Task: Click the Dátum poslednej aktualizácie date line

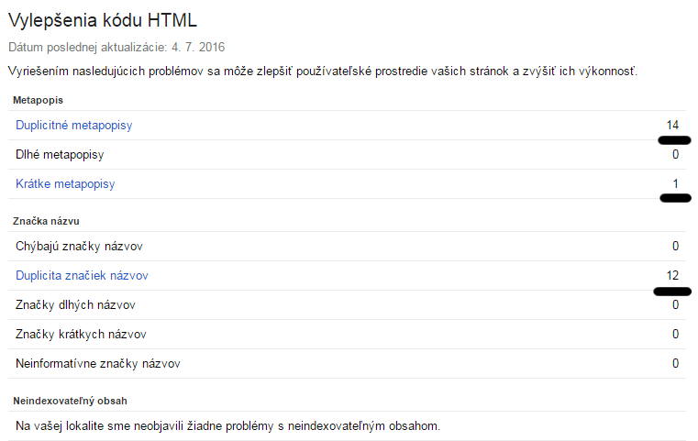Action: [x=116, y=47]
